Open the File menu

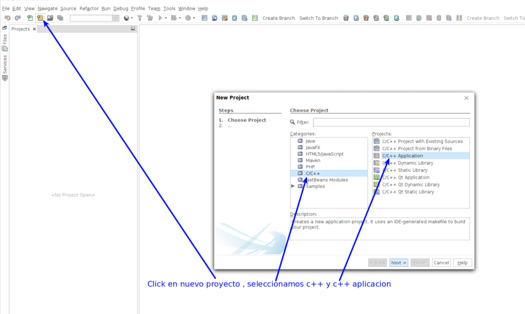pyautogui.click(x=6, y=8)
